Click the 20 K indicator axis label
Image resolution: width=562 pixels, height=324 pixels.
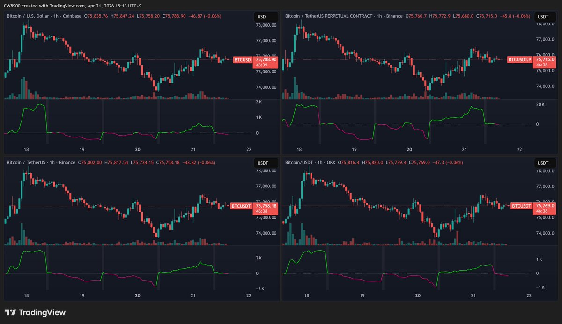[540, 104]
